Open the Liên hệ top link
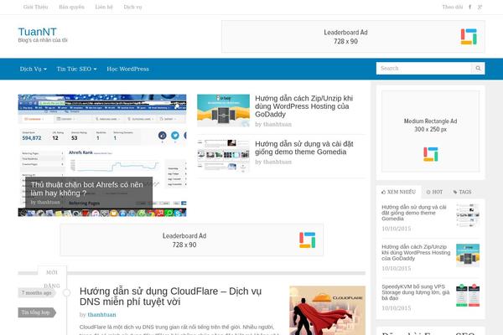The image size is (503, 335). pyautogui.click(x=104, y=7)
